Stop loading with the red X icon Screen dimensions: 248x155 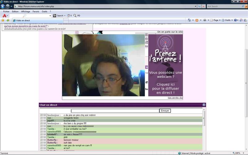tap(203, 6)
